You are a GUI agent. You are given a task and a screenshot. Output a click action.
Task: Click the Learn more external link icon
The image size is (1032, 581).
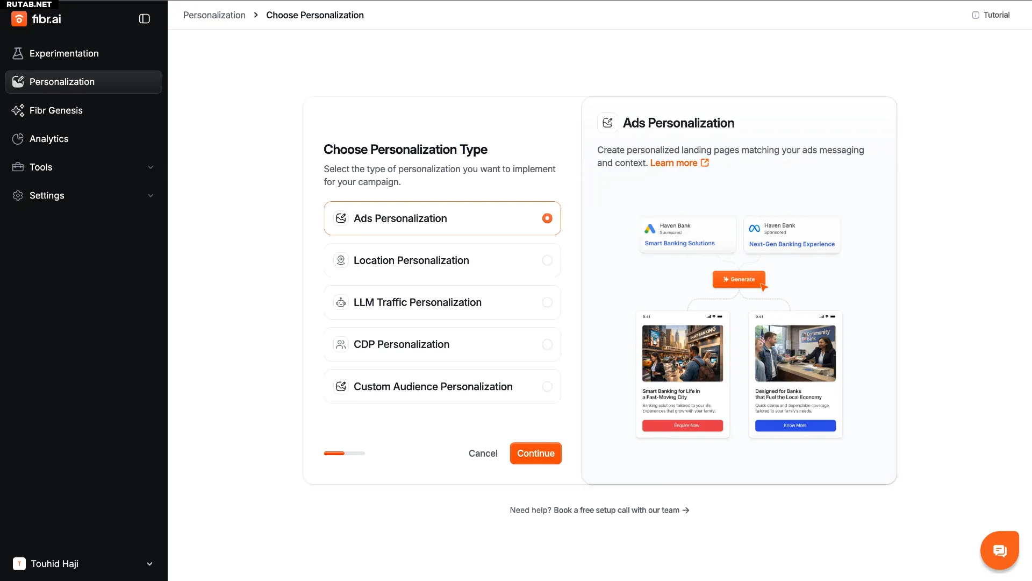705,163
